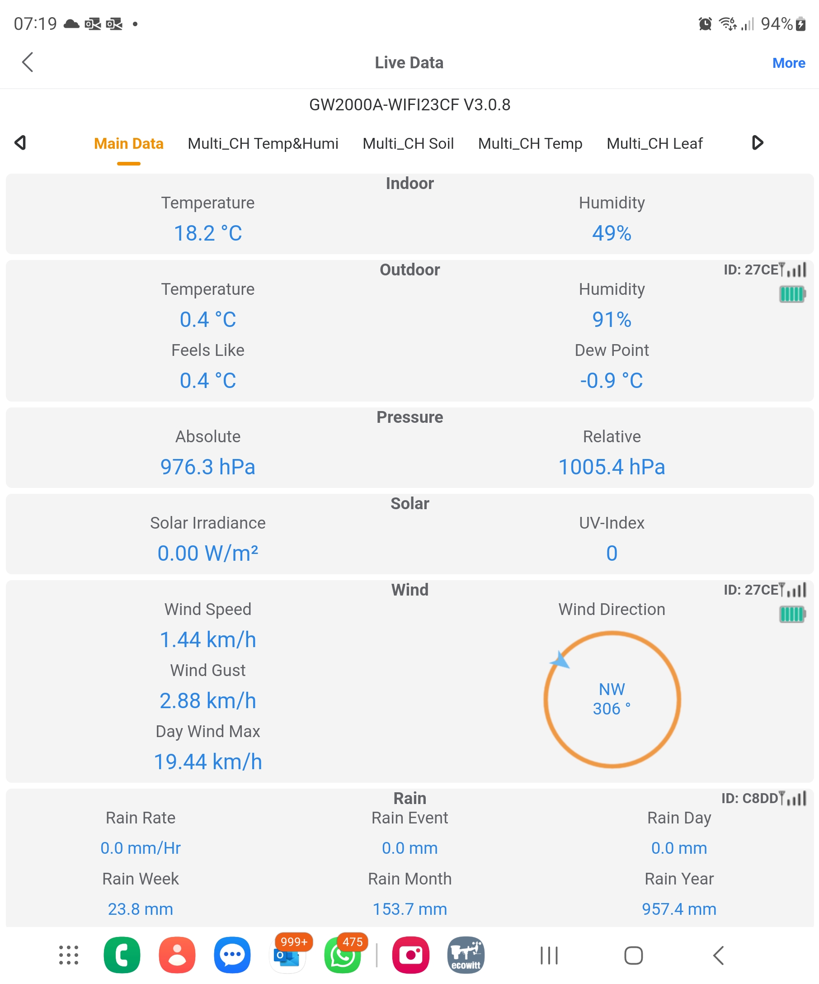Open Outlook with 999+ badge
The width and height of the screenshot is (819, 984).
pyautogui.click(x=287, y=956)
